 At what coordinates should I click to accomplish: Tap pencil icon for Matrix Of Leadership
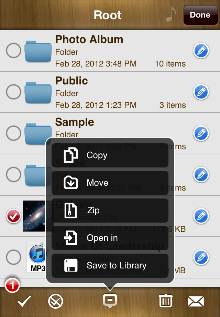201,257
